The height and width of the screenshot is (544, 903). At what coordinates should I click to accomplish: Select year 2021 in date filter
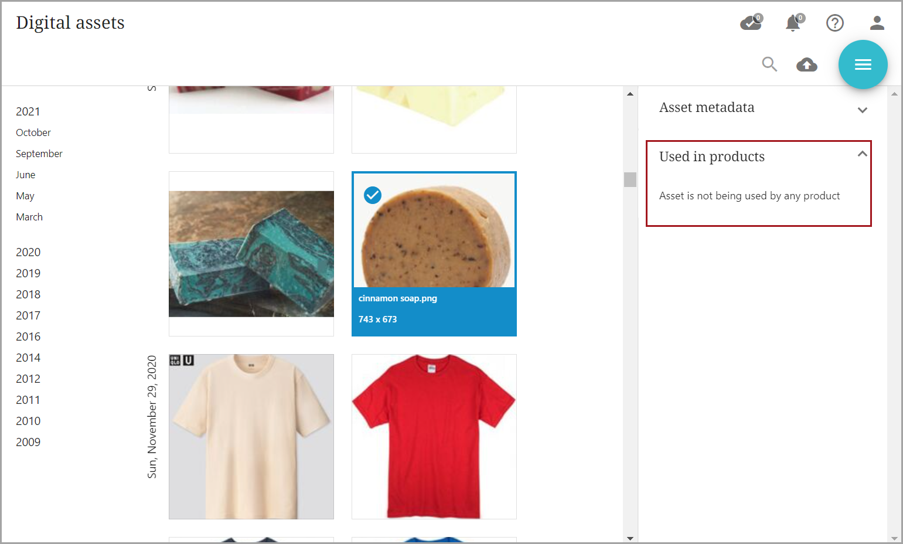[x=28, y=111]
